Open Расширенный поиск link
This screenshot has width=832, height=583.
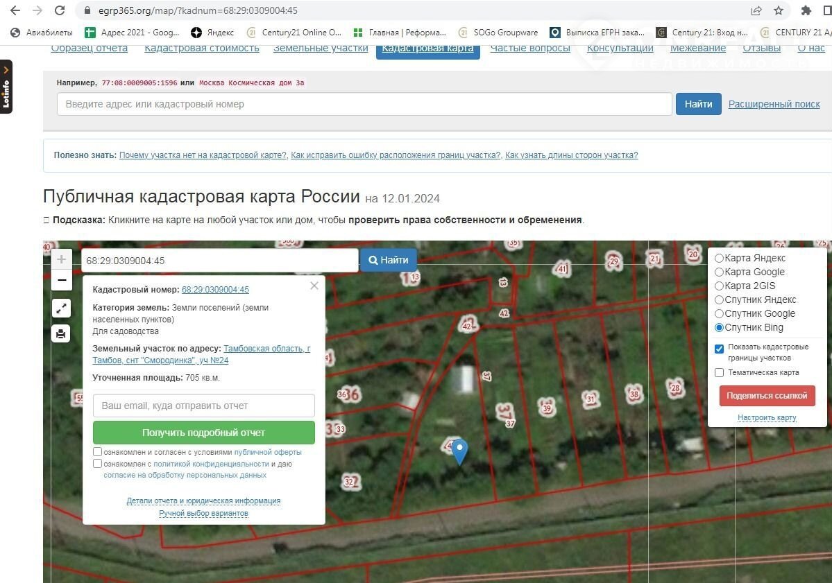(x=774, y=104)
